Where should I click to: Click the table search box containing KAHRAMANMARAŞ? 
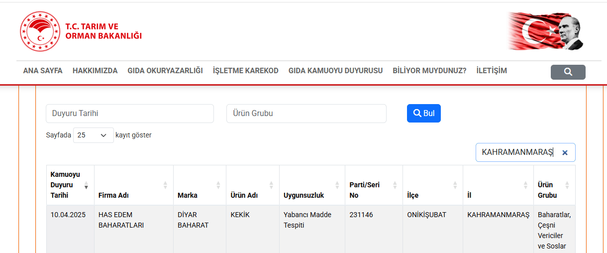pos(517,152)
